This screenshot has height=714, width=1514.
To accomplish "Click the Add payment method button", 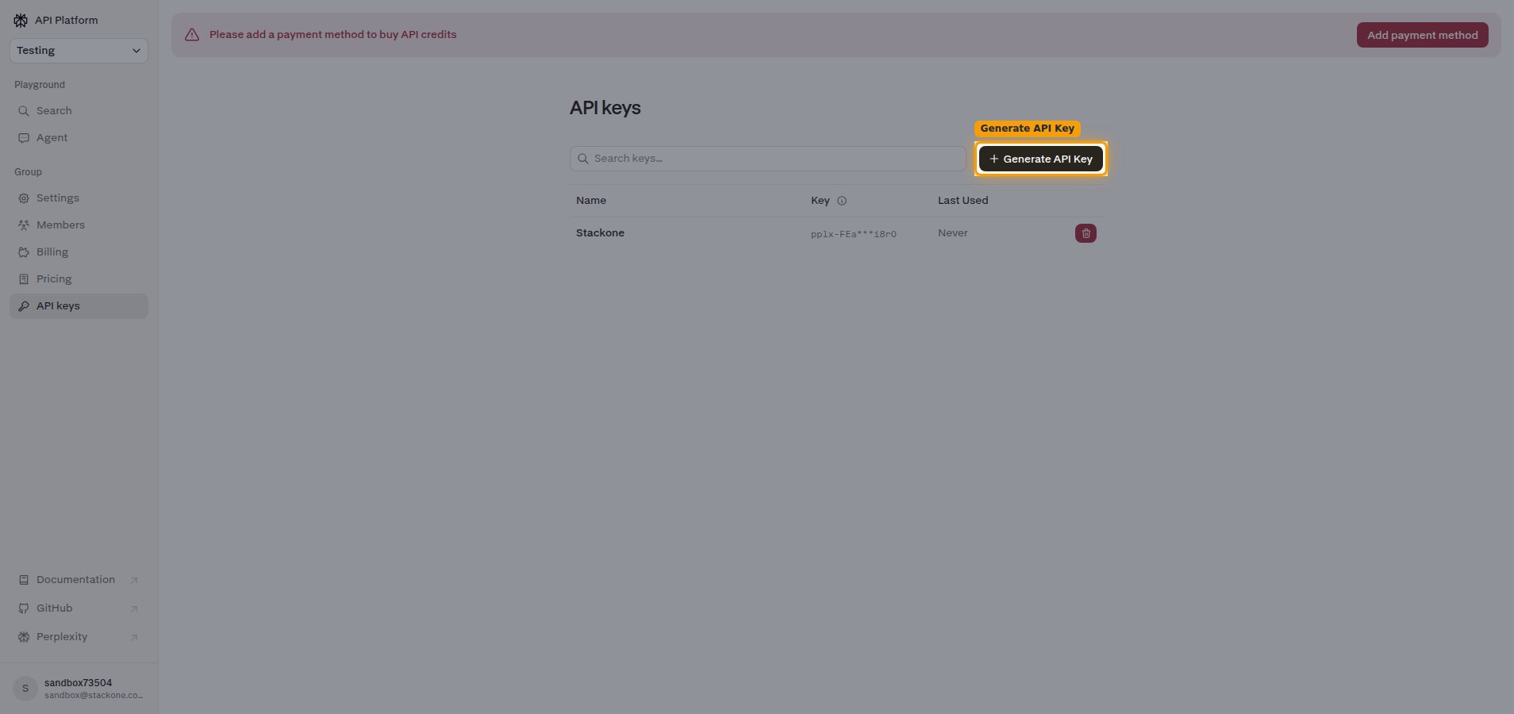I will (1422, 35).
